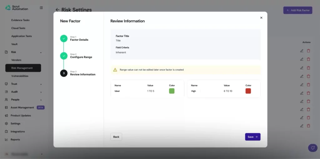Click the '6 TO 10' value
The image size is (320, 159).
coord(228,91)
